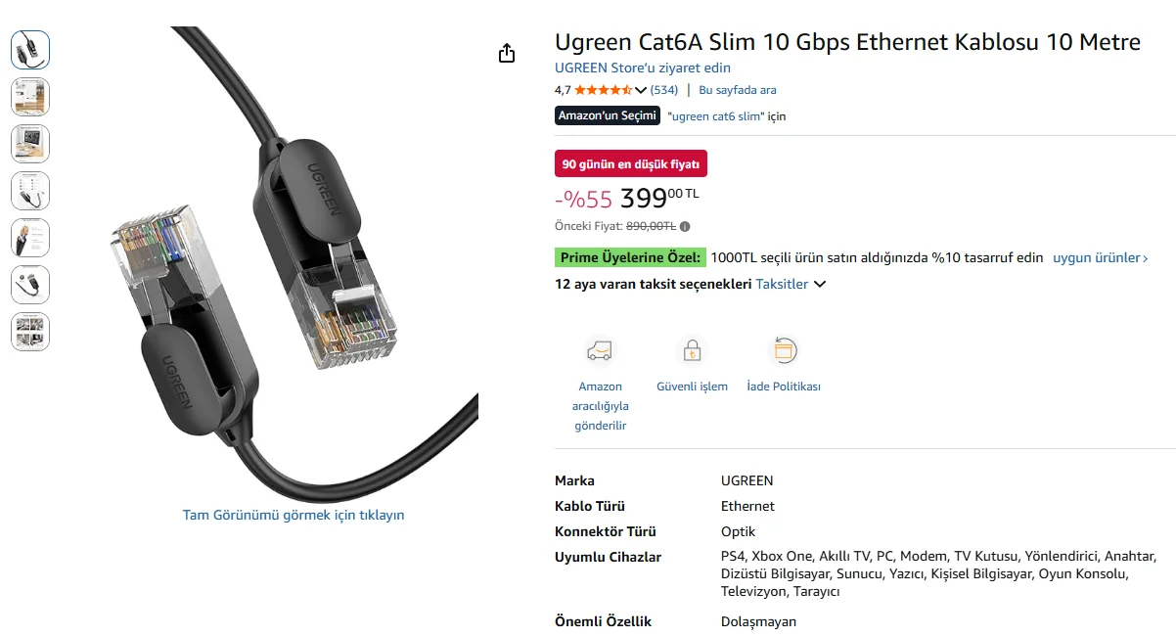1176x637 pixels.
Task: Select the fourth product thumbnail
Action: pos(30,191)
